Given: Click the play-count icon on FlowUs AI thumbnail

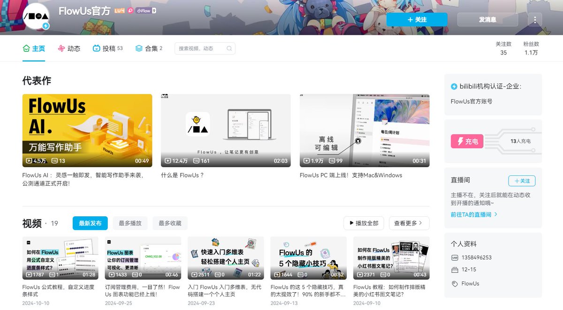Looking at the screenshot, I should click(x=29, y=160).
